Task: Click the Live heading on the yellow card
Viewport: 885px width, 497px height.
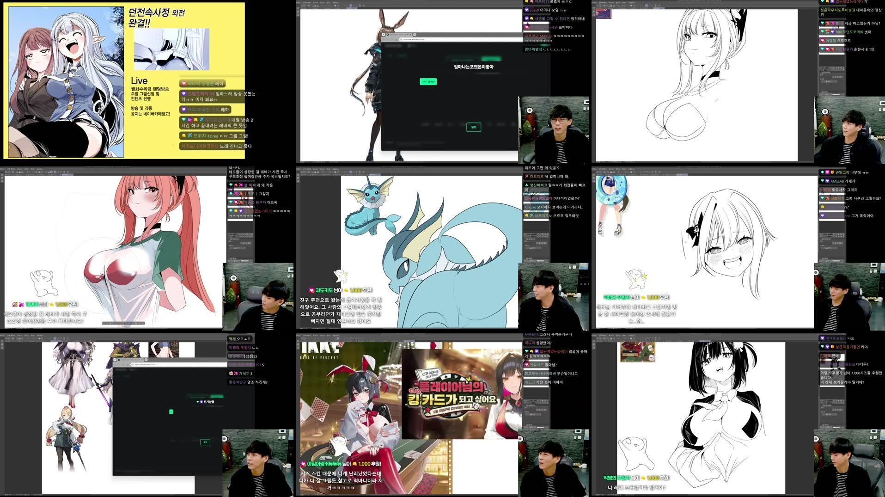Action: [139, 80]
